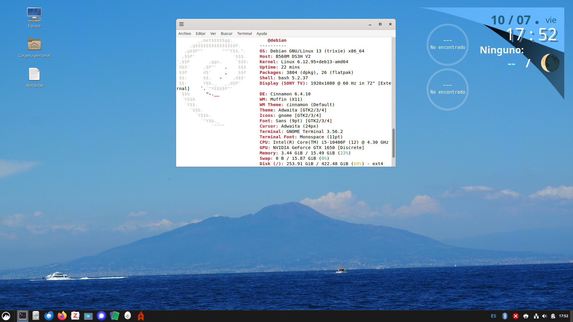Open the screenshot tool launcher

tap(88, 316)
